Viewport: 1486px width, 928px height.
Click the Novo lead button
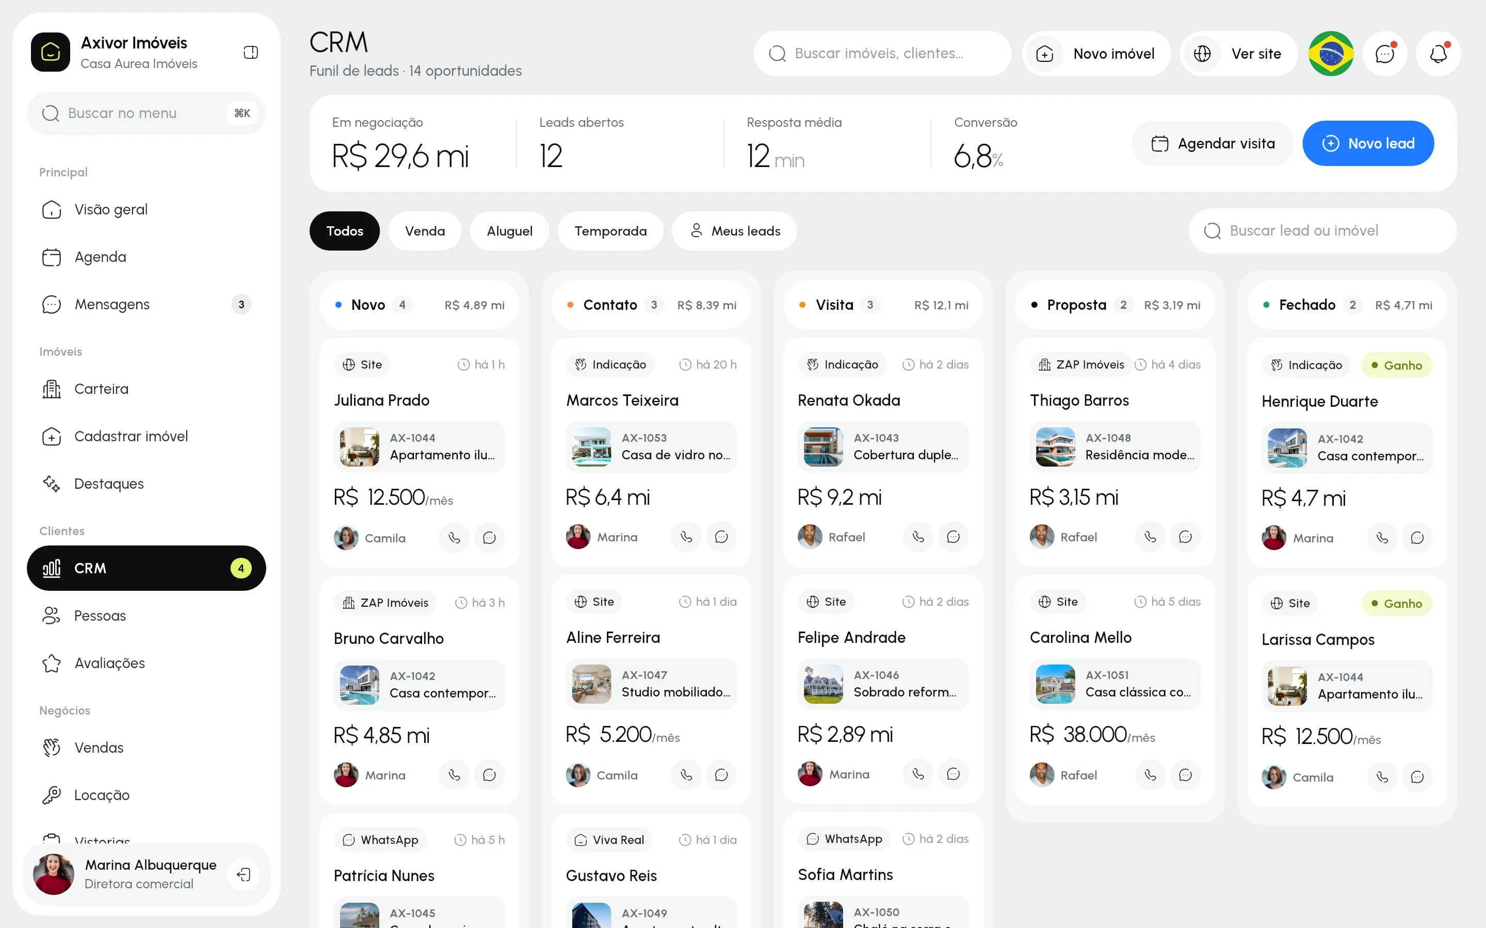pos(1368,143)
